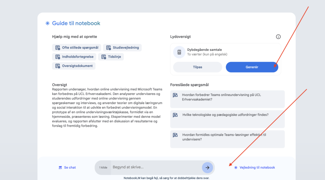Click the icon of the UCL Erhvervsakademiet question
Image resolution: width=325 pixels, height=180 pixels.
point(175,95)
